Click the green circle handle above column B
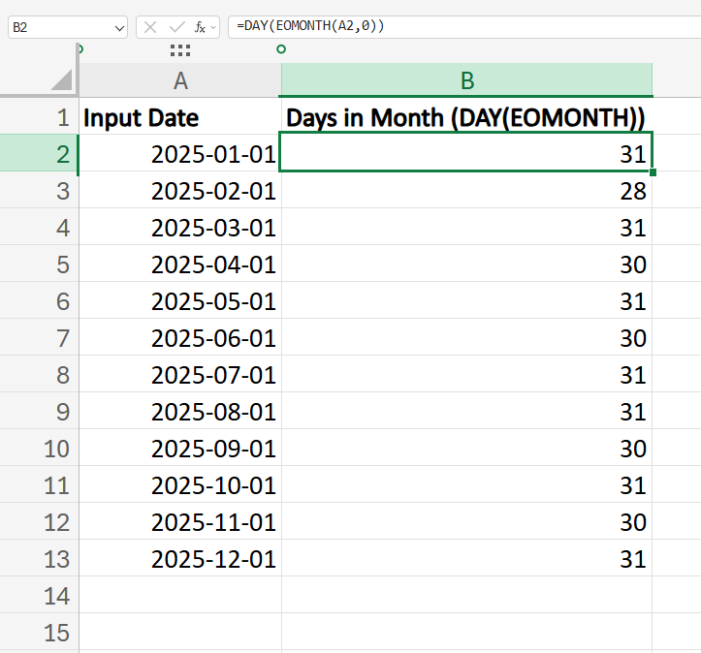Image resolution: width=701 pixels, height=653 pixels. [281, 48]
